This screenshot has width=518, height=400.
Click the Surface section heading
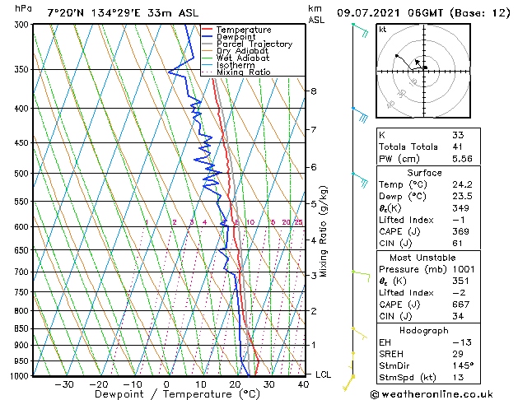[424, 173]
